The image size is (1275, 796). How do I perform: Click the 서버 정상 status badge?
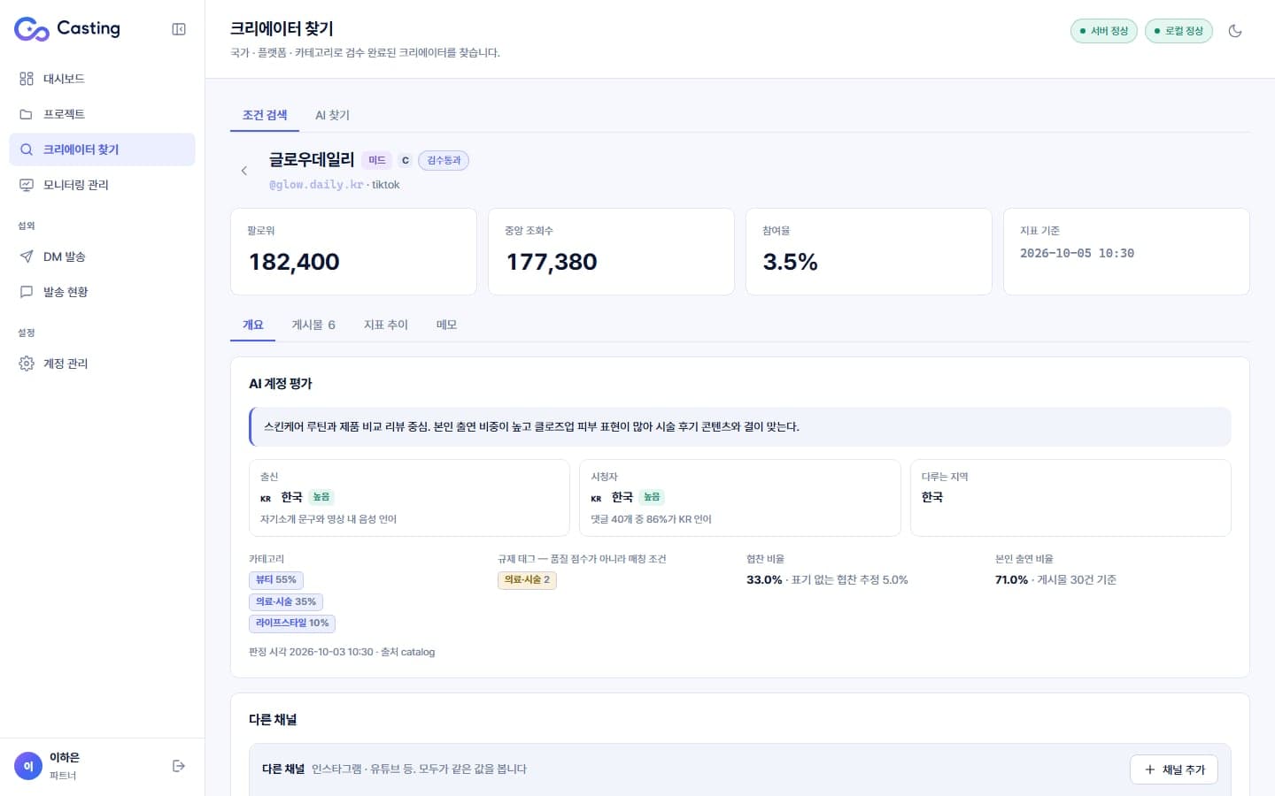tap(1104, 31)
